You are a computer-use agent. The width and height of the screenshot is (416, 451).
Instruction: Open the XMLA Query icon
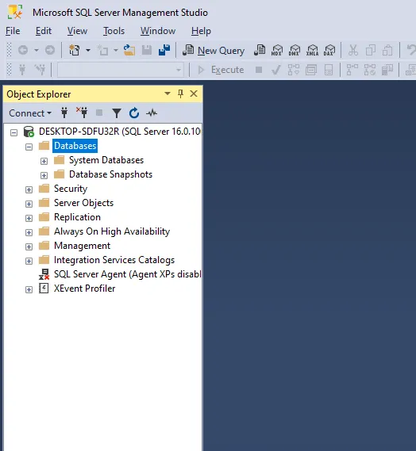point(312,51)
